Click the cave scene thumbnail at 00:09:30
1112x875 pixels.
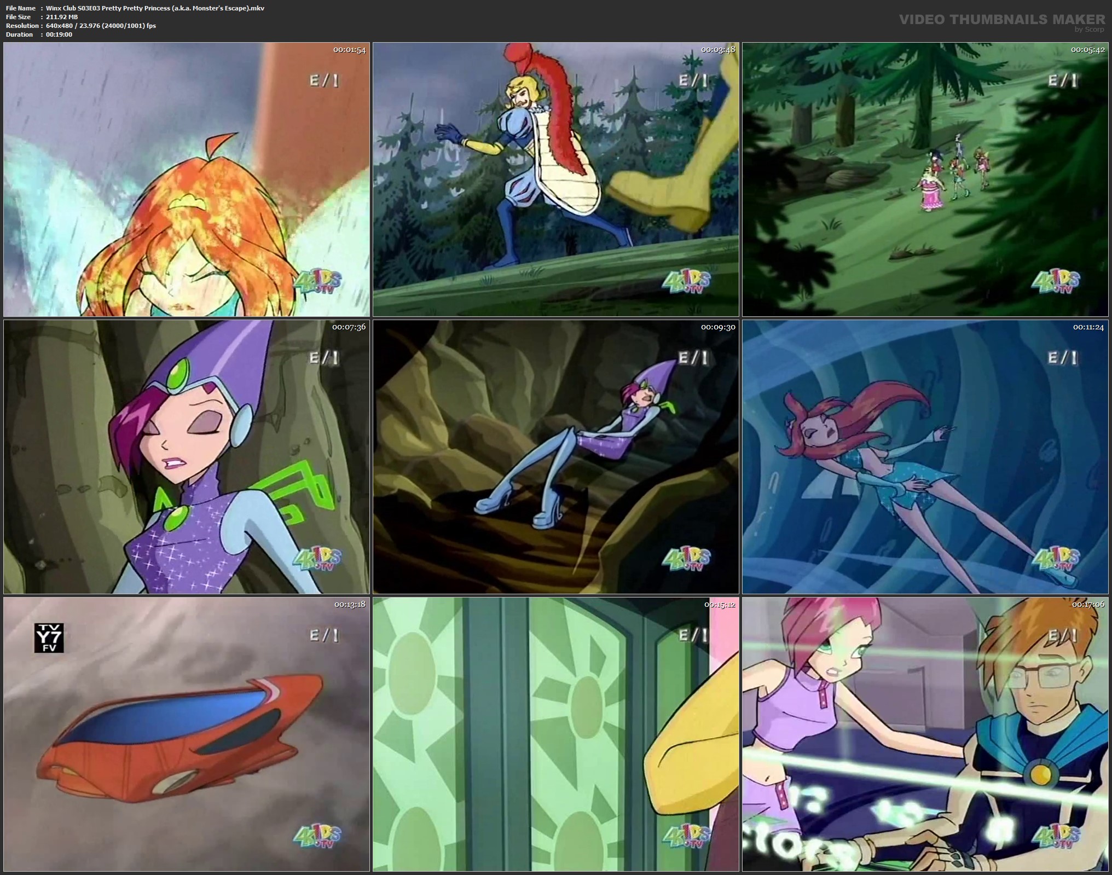pos(555,457)
